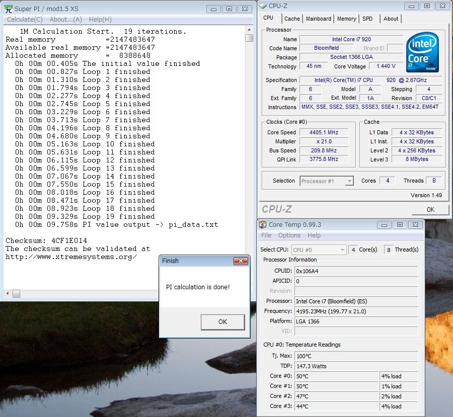Minimize the CPU-Z window
This screenshot has height=417, width=453.
pyautogui.click(x=411, y=6)
